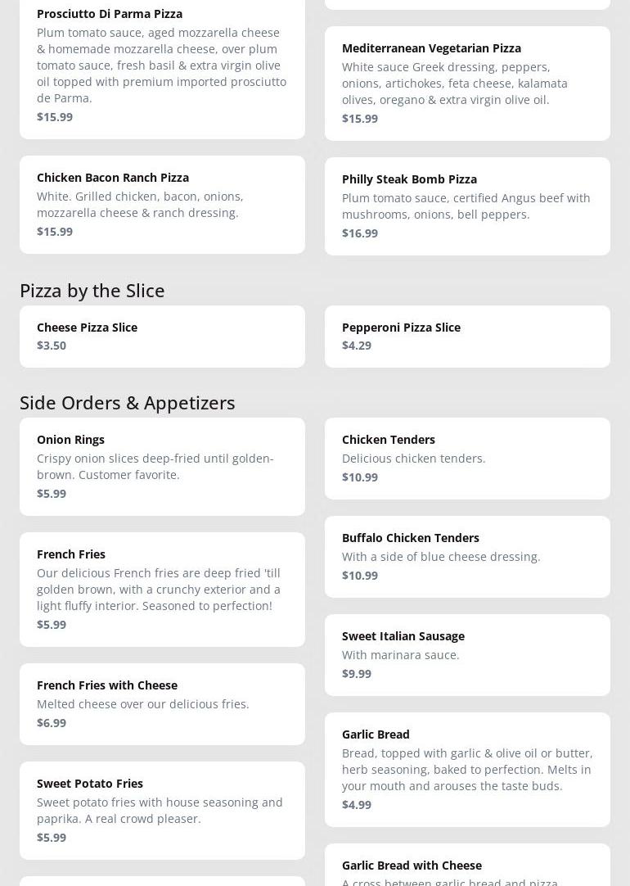
Task: Select Sweet Italian Sausage item
Action: click(x=467, y=654)
